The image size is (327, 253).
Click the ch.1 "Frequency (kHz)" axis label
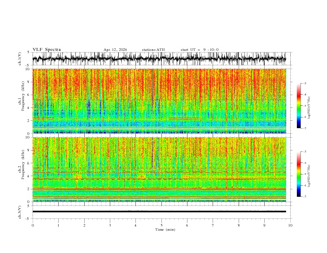tap(23, 96)
